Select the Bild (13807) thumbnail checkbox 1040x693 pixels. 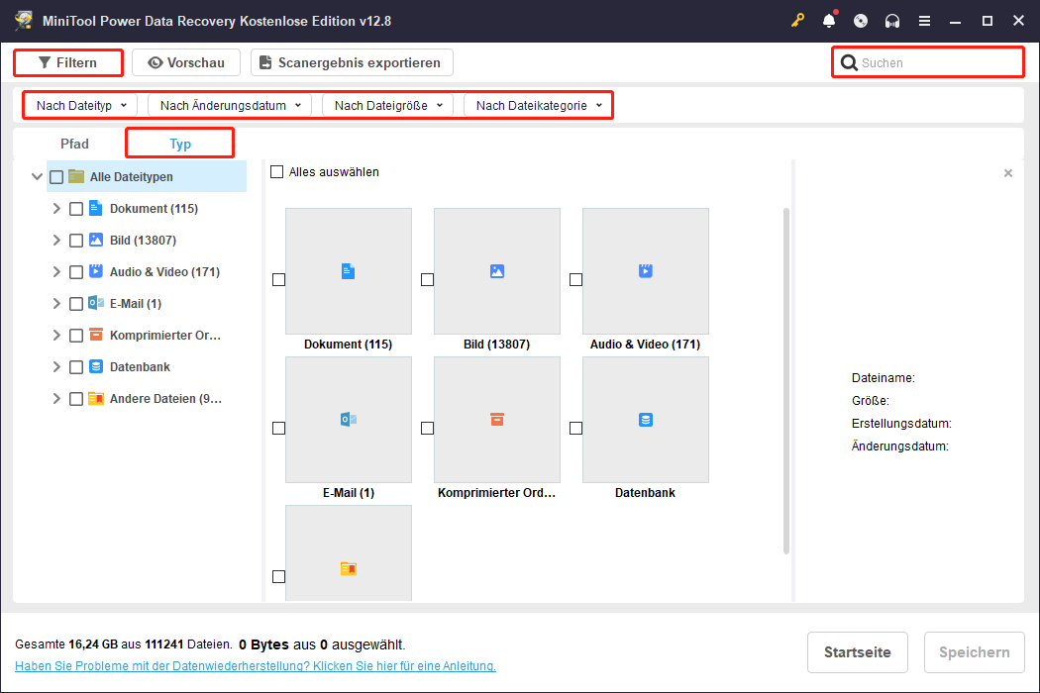(x=427, y=280)
